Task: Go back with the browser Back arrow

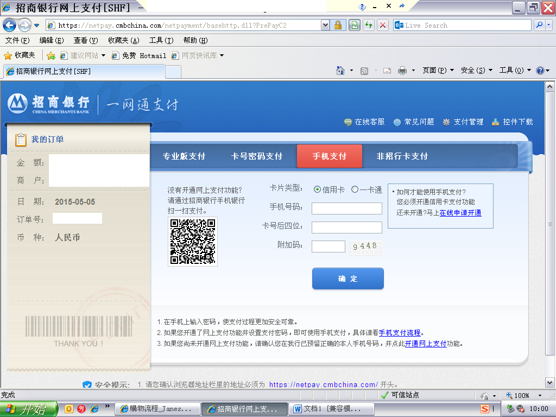Action: click(x=9, y=25)
